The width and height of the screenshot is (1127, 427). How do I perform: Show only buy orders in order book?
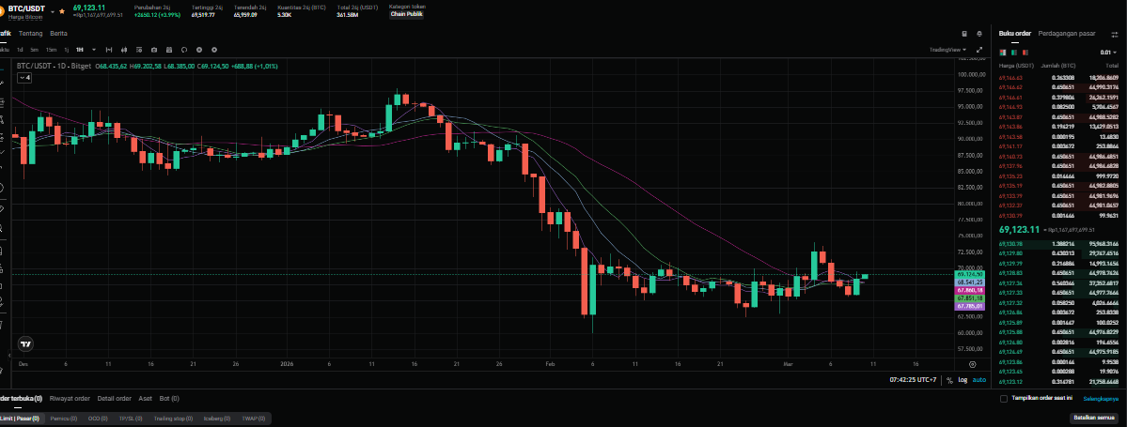coord(1013,52)
